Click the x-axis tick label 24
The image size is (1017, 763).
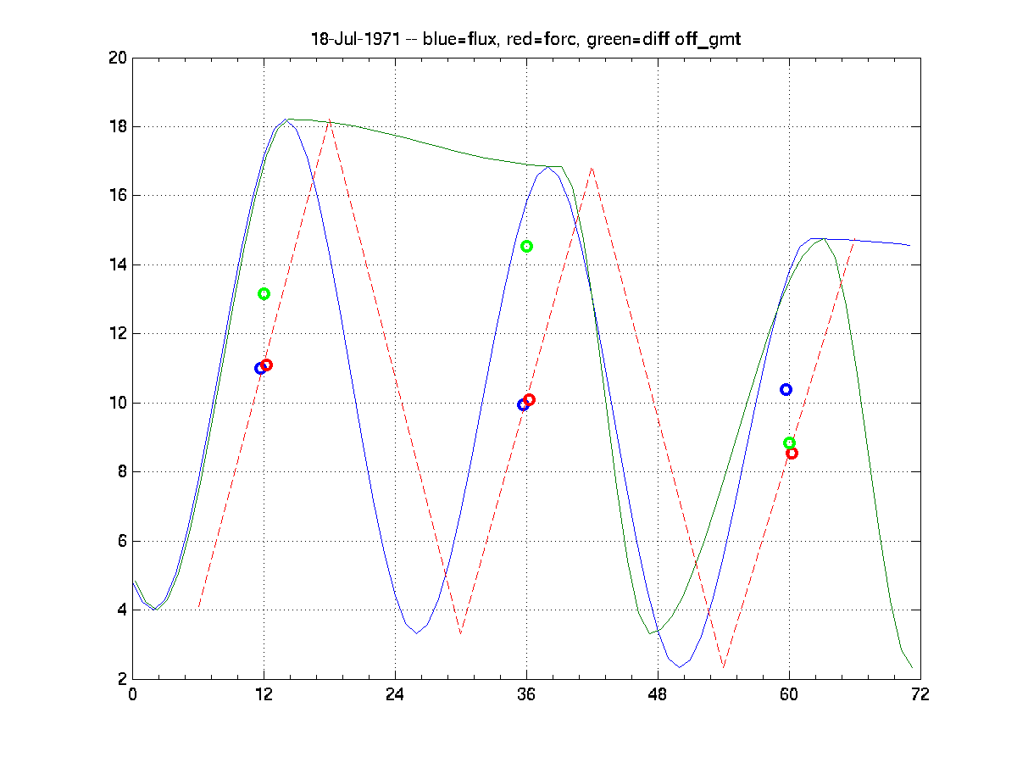[395, 695]
